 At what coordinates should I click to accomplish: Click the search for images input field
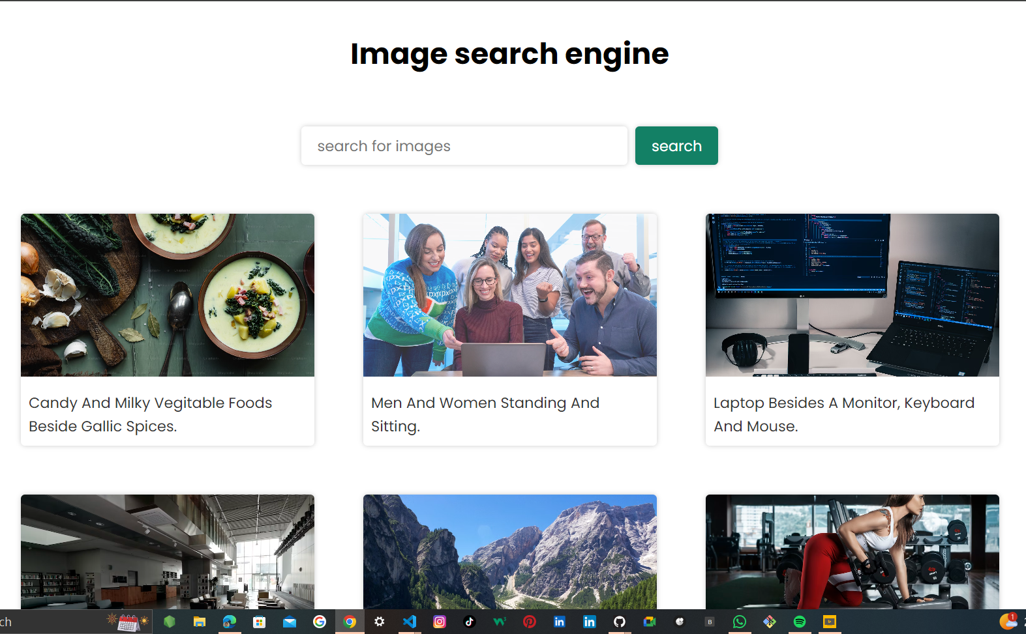(464, 146)
